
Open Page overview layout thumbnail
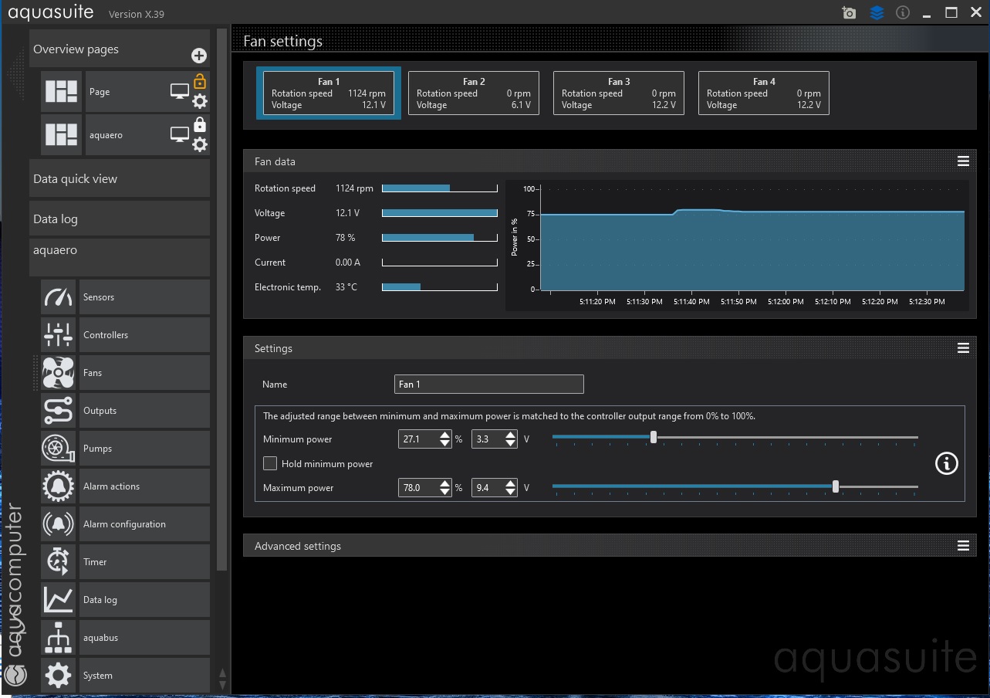61,92
